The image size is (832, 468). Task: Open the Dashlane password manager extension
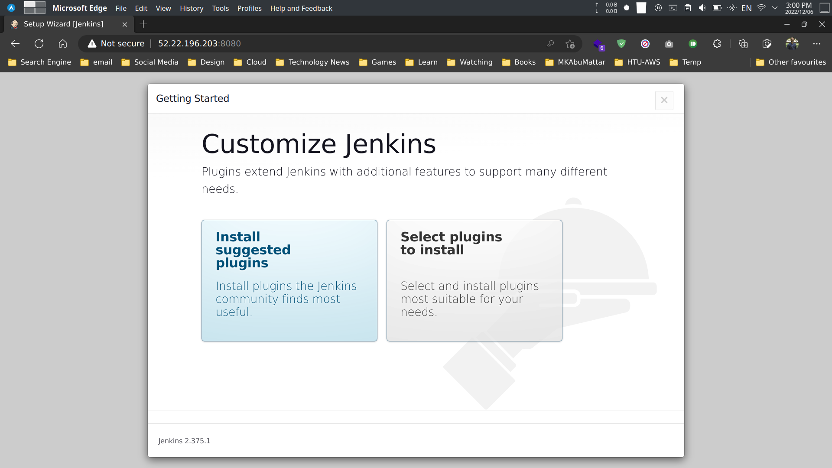pos(692,44)
